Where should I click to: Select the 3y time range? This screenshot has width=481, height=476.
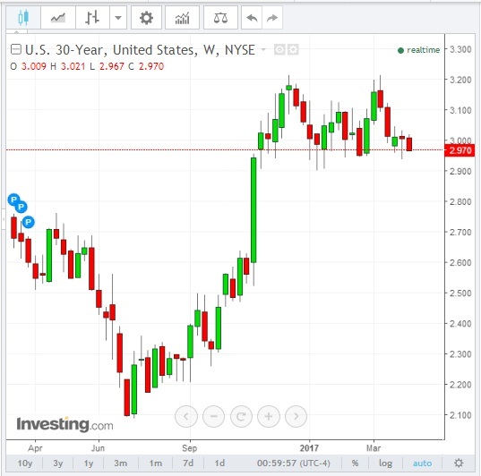(58, 463)
